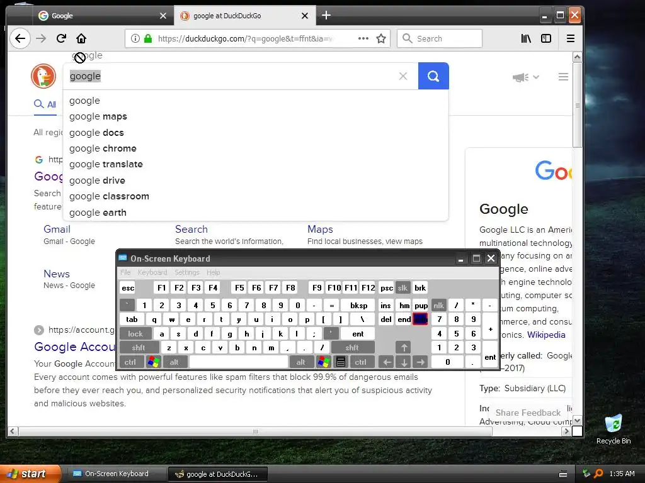
Task: Choose the google docs suggestion
Action: pos(256,133)
